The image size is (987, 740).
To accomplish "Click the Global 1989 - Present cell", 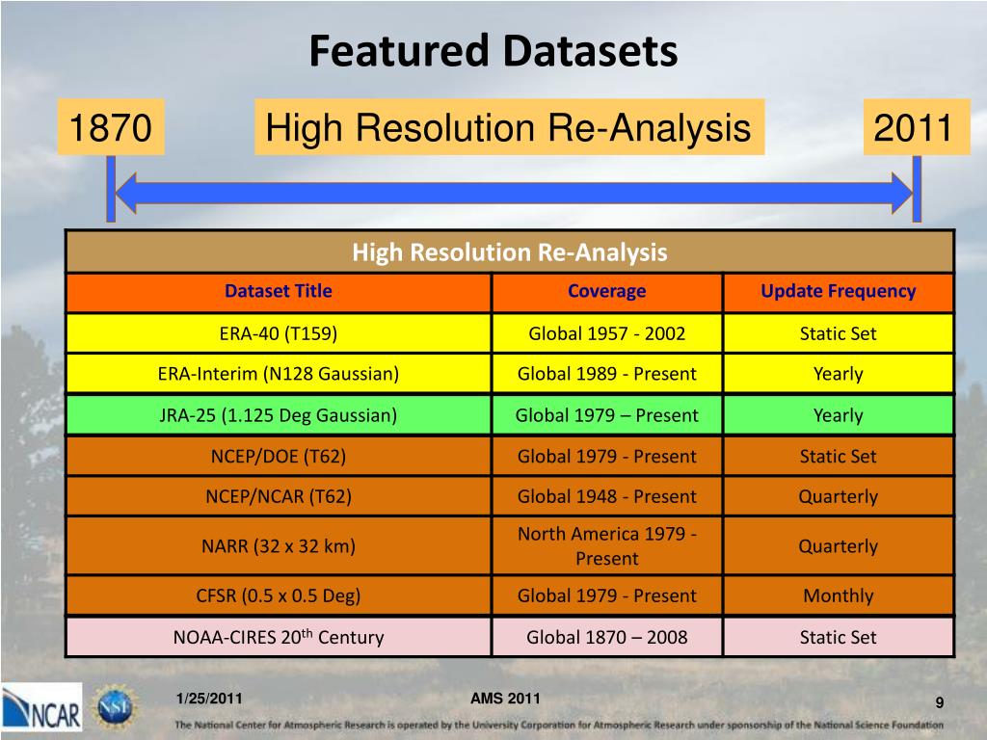I will click(x=607, y=374).
